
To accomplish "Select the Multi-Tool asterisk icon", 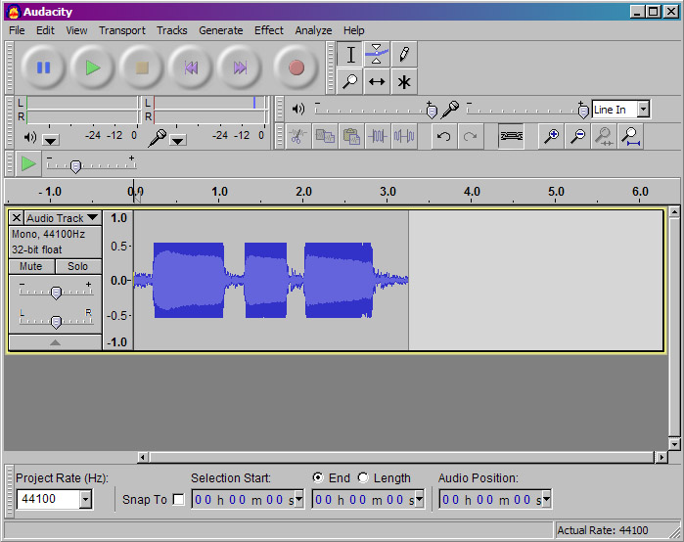I will [404, 82].
